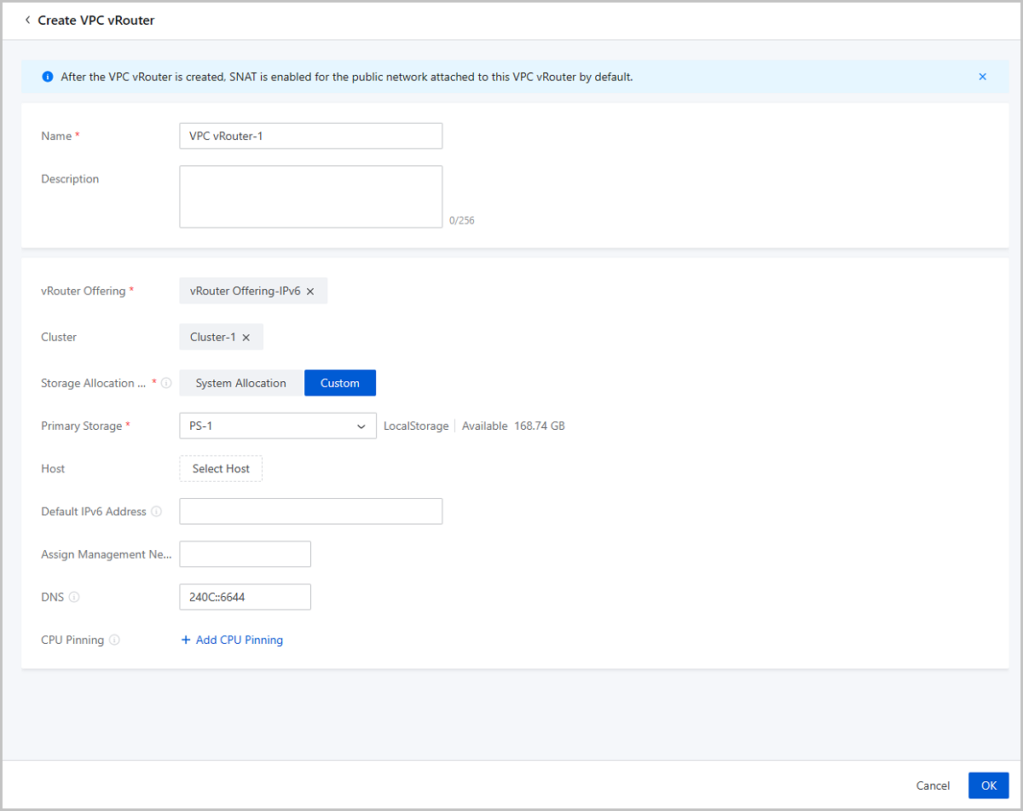Click the Select Host button
Viewport: 1023px width, 811px height.
click(x=221, y=469)
